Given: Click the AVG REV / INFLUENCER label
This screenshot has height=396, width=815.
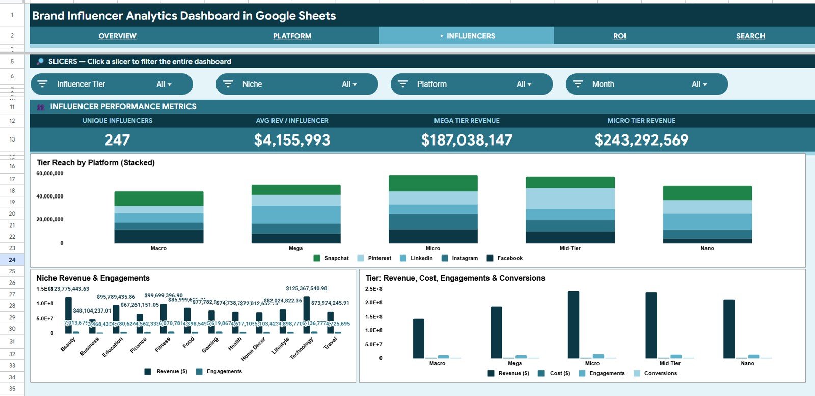Looking at the screenshot, I should click(292, 121).
